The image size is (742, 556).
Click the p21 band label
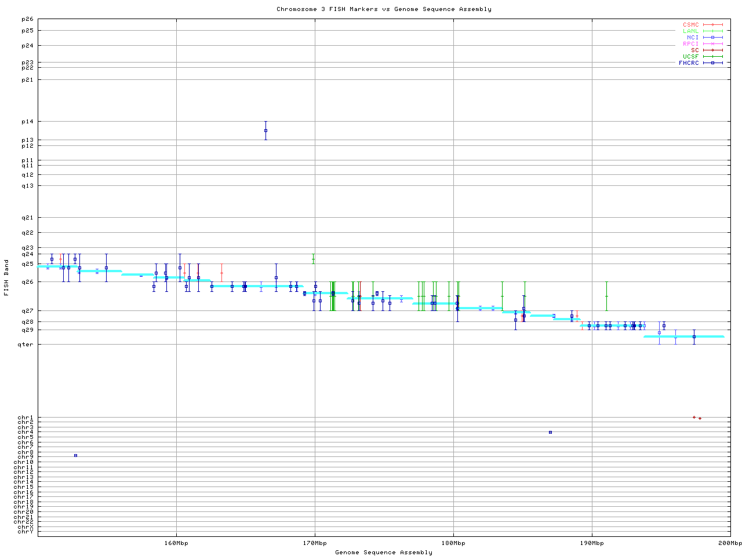28,79
